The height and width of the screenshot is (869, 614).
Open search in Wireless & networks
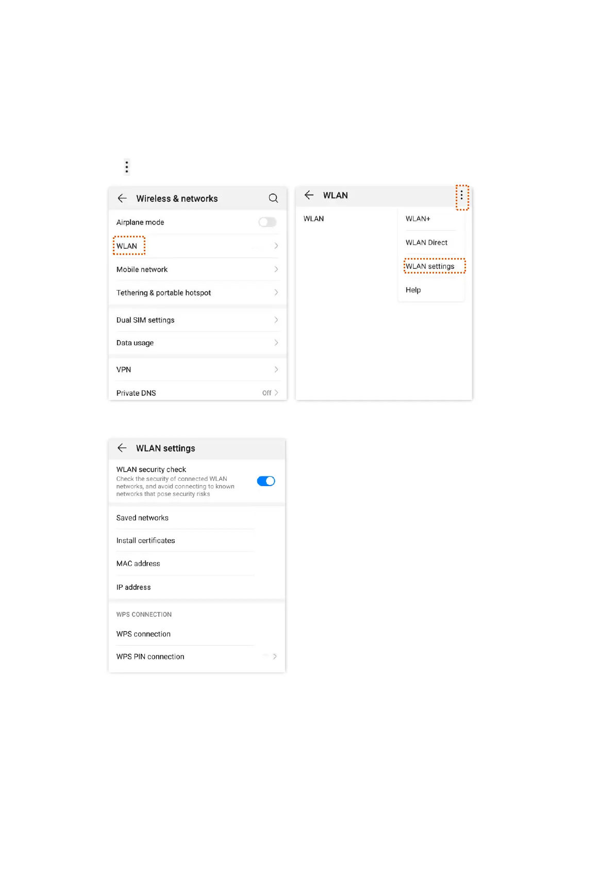tap(273, 198)
